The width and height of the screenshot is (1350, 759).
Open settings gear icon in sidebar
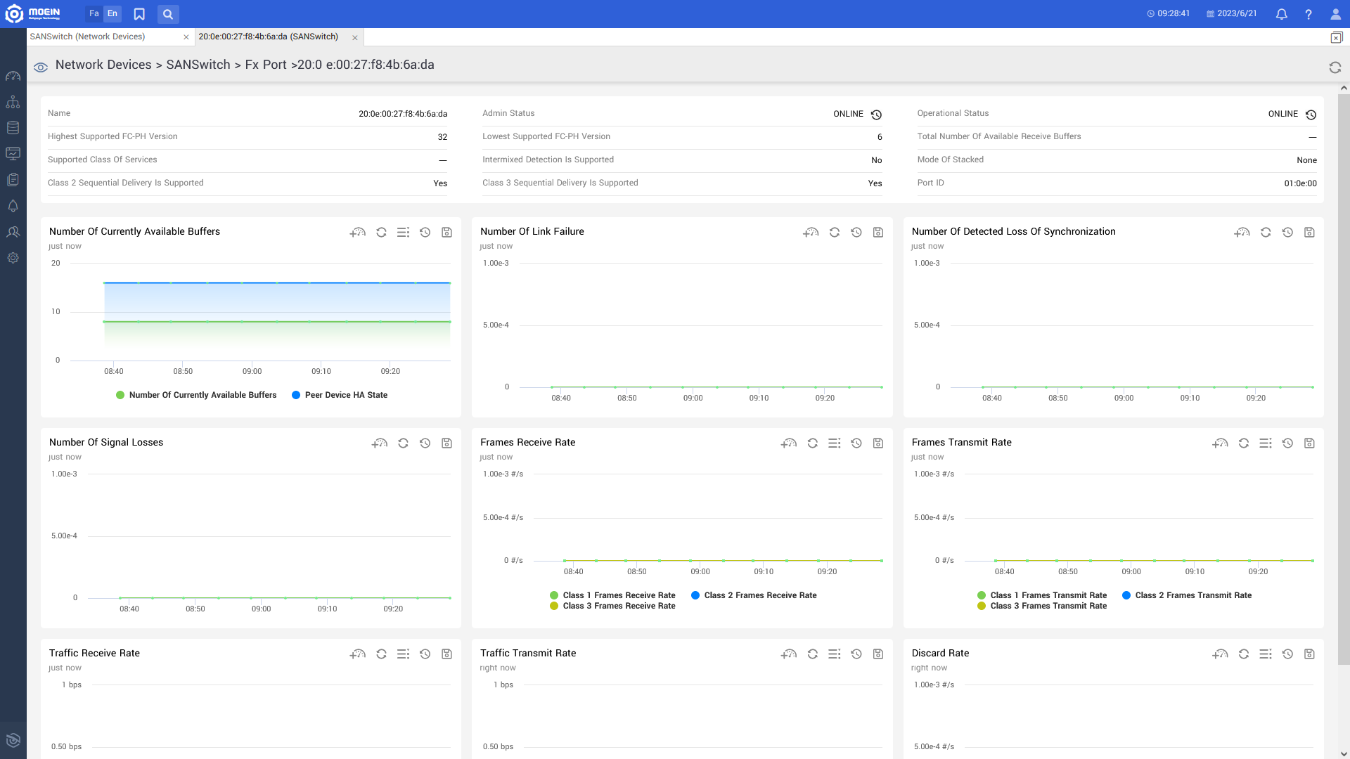click(13, 258)
